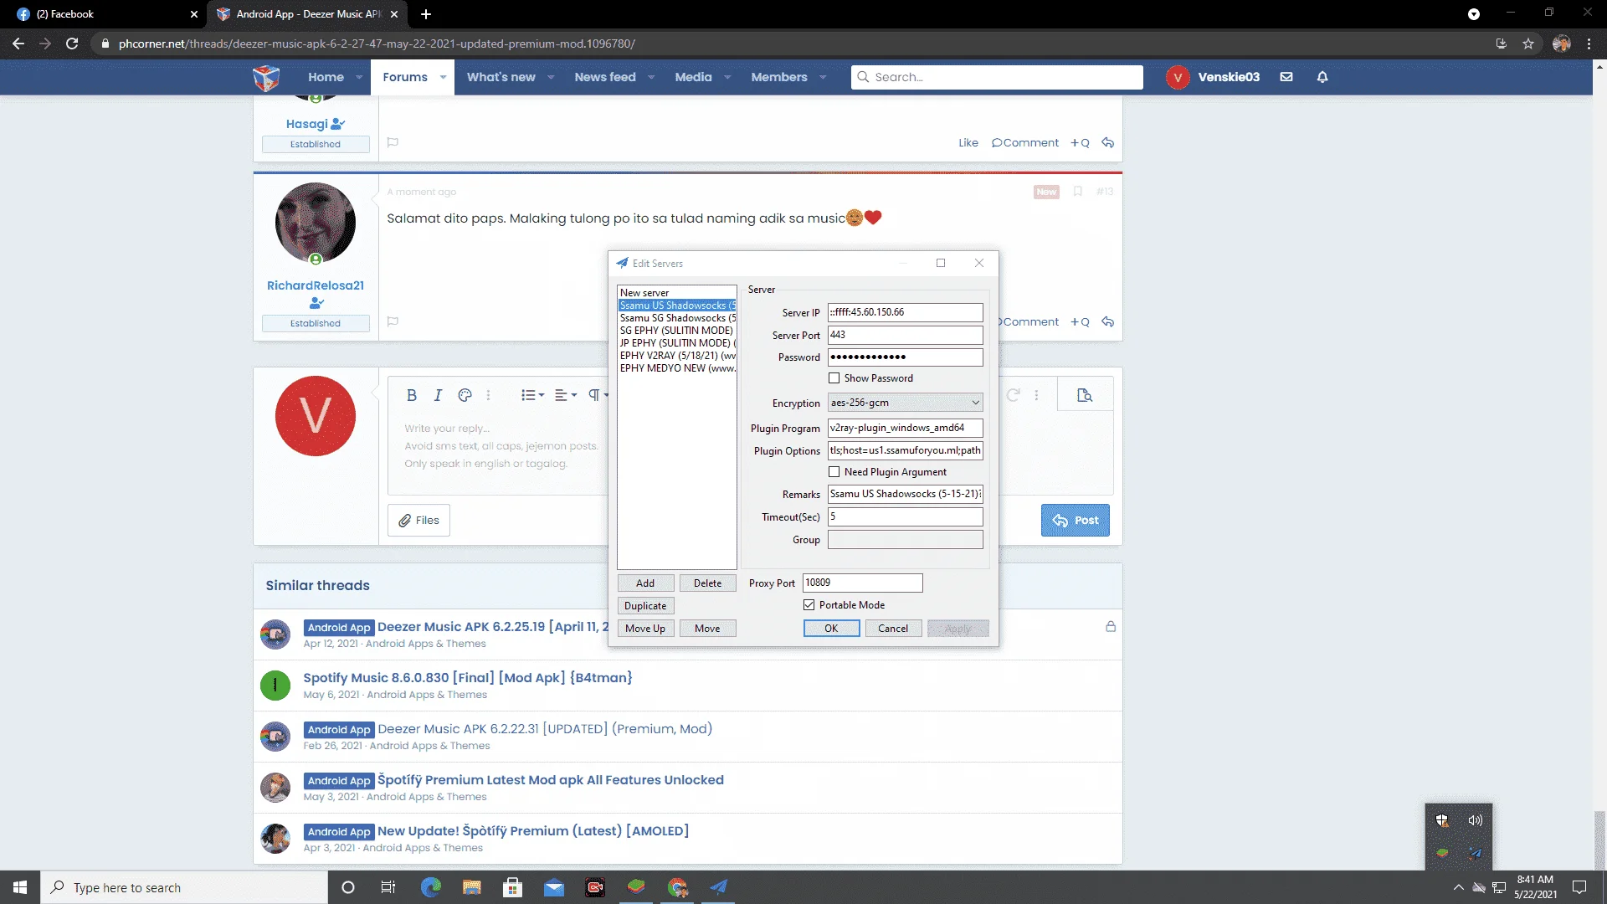Image resolution: width=1607 pixels, height=904 pixels.
Task: Click the forum Search box
Action: click(x=997, y=77)
